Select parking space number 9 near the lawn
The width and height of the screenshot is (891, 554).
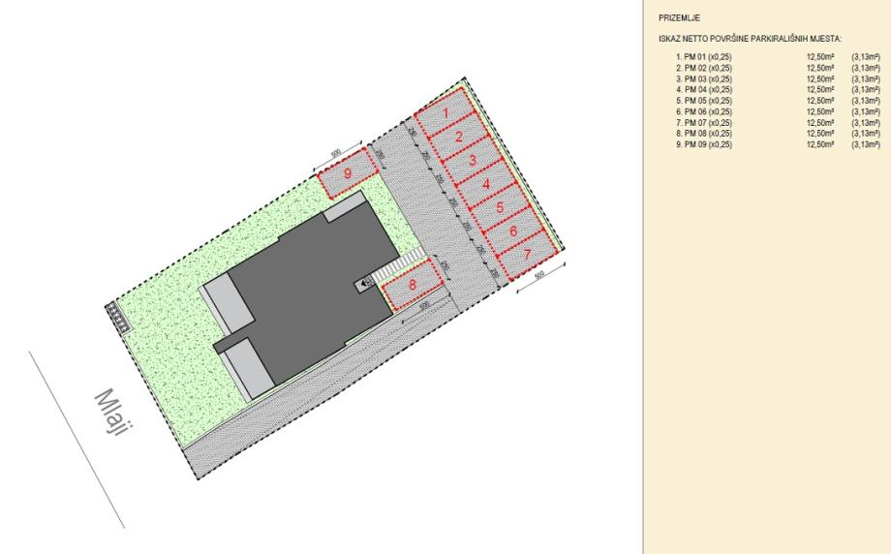pos(348,173)
